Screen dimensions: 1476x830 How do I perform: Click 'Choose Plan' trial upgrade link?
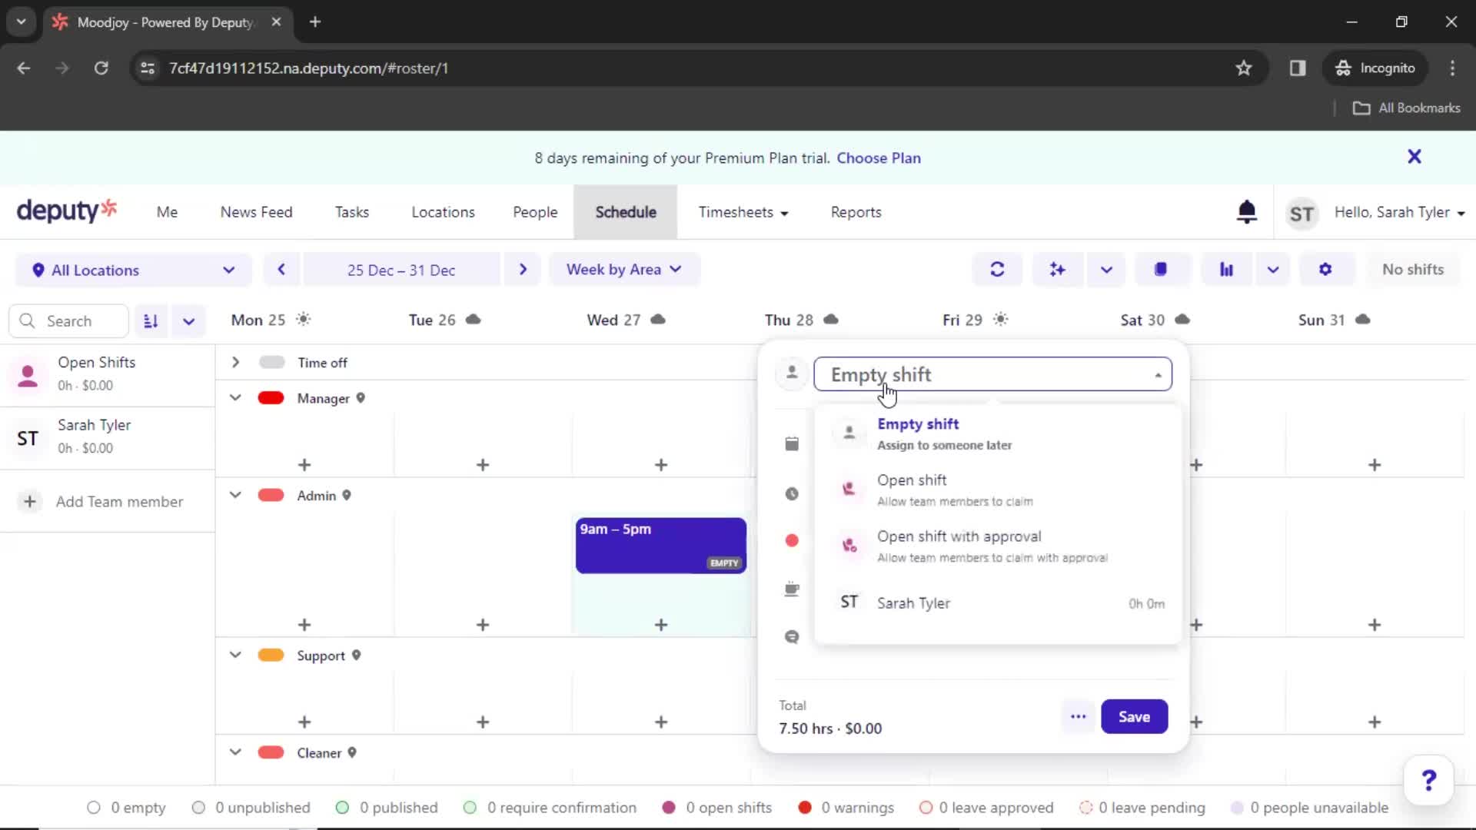coord(878,157)
